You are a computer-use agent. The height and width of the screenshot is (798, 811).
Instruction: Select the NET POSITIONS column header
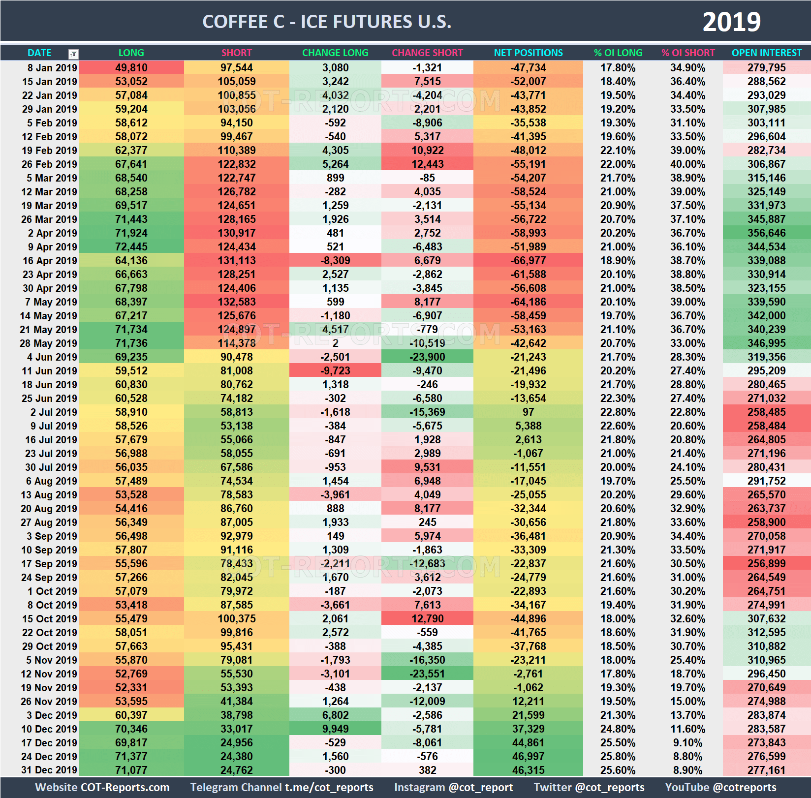(528, 53)
